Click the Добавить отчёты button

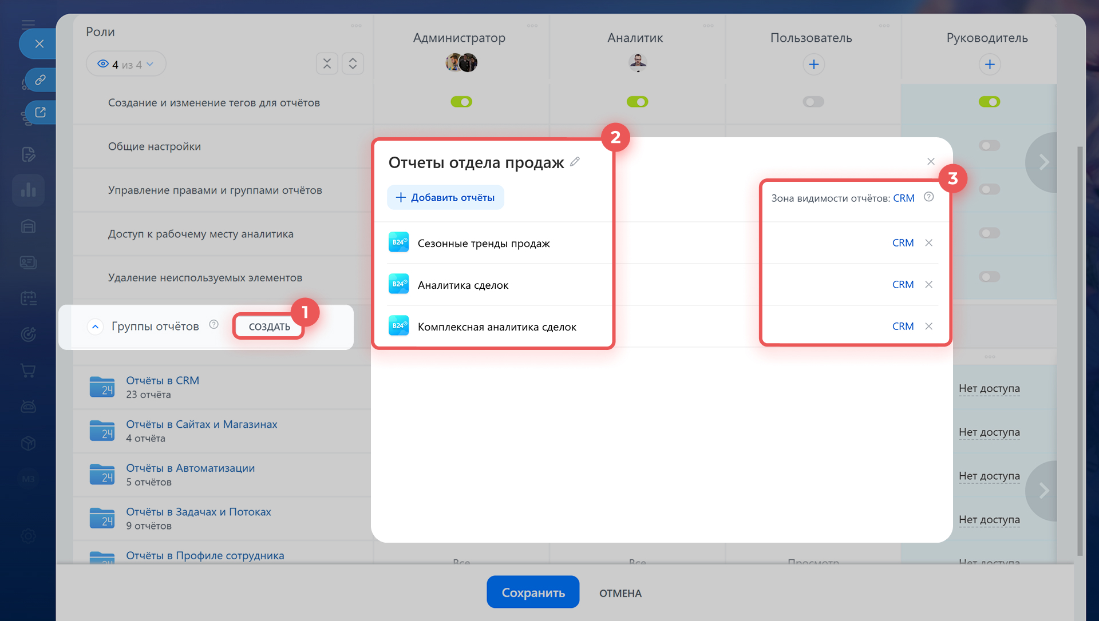[445, 197]
